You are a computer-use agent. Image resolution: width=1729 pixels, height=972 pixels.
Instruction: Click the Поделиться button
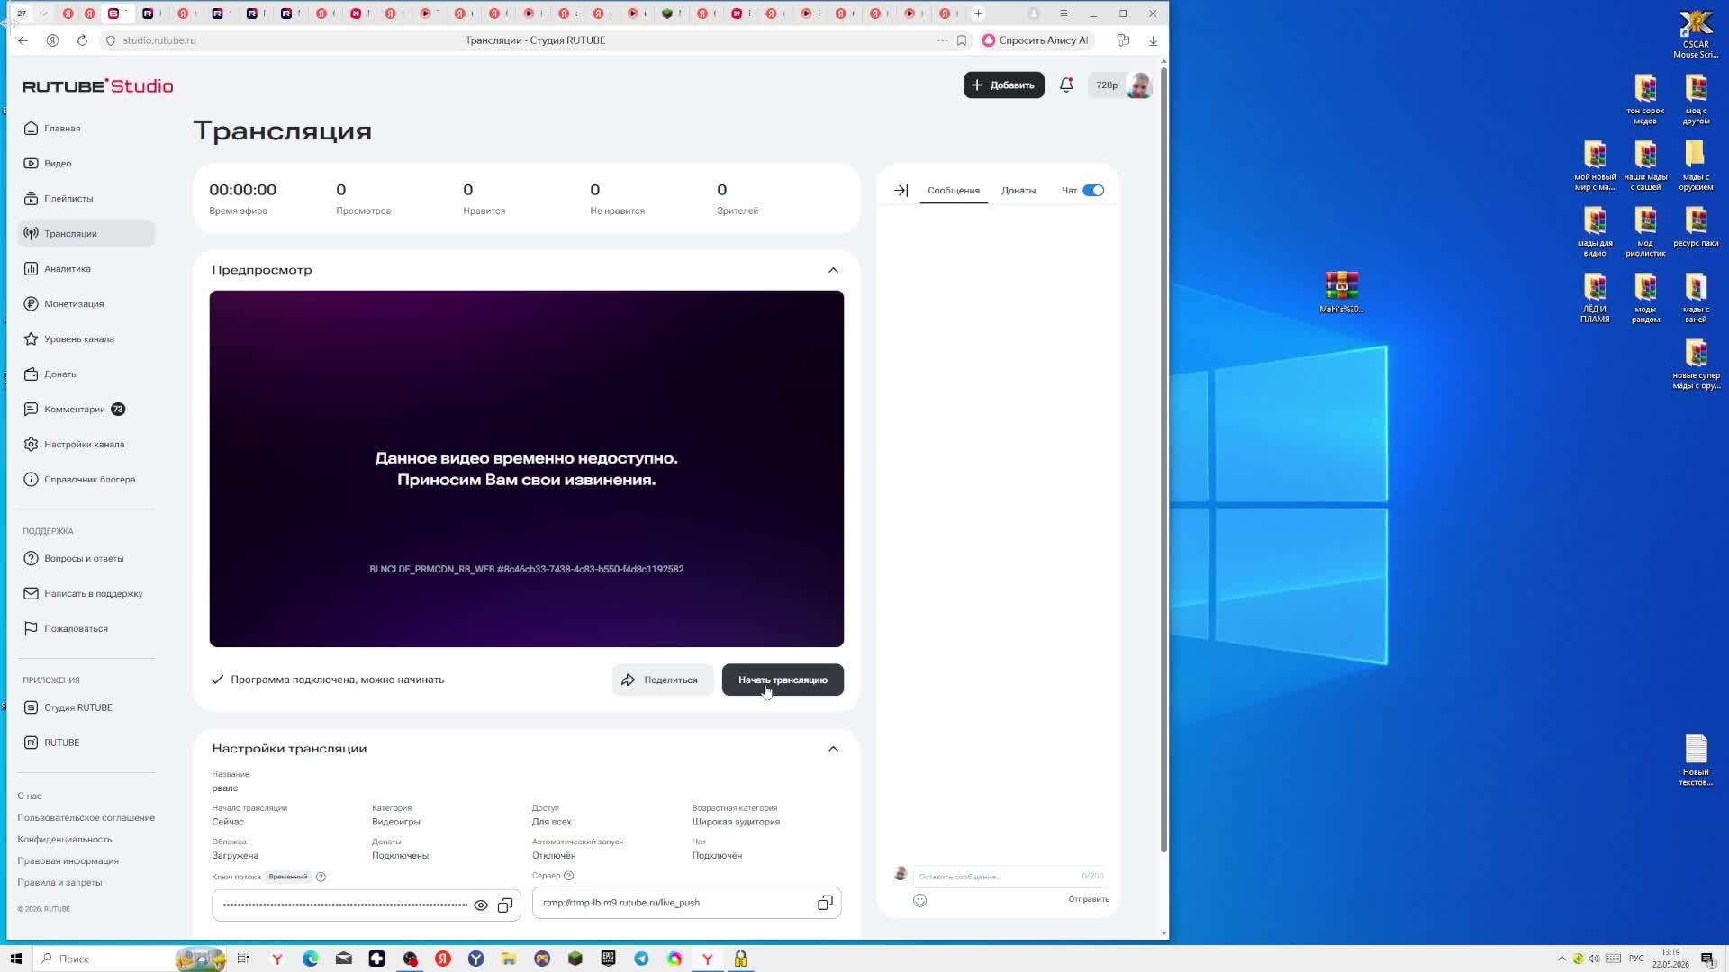click(x=662, y=680)
